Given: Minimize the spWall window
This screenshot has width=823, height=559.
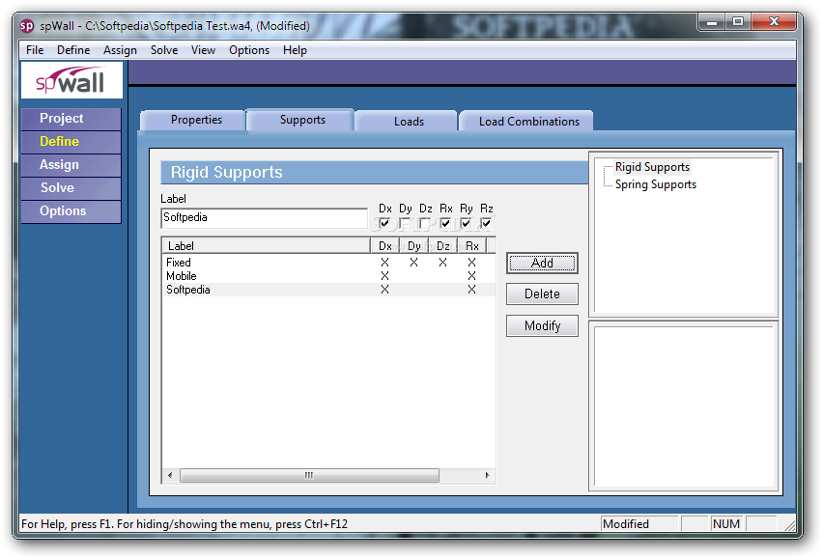Looking at the screenshot, I should pyautogui.click(x=712, y=21).
